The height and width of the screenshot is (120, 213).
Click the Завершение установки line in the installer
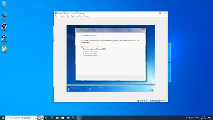coord(90,55)
